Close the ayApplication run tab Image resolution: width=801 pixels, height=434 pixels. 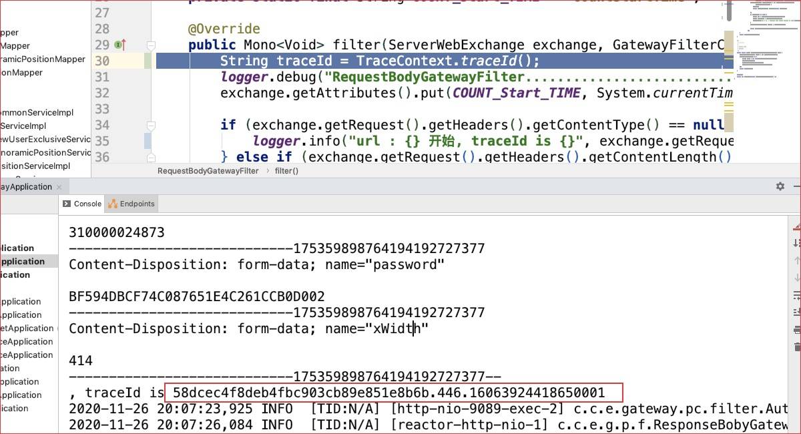59,187
